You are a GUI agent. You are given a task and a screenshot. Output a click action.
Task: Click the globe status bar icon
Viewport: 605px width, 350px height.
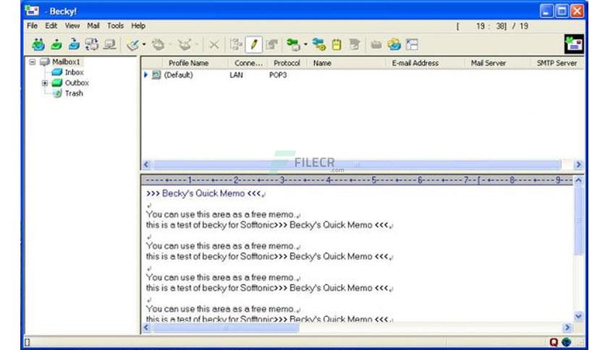click(x=566, y=342)
